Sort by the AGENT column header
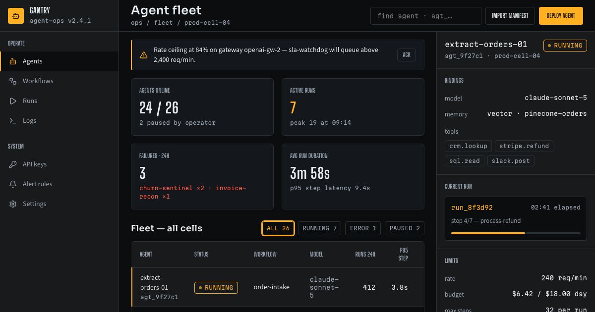 tap(146, 255)
